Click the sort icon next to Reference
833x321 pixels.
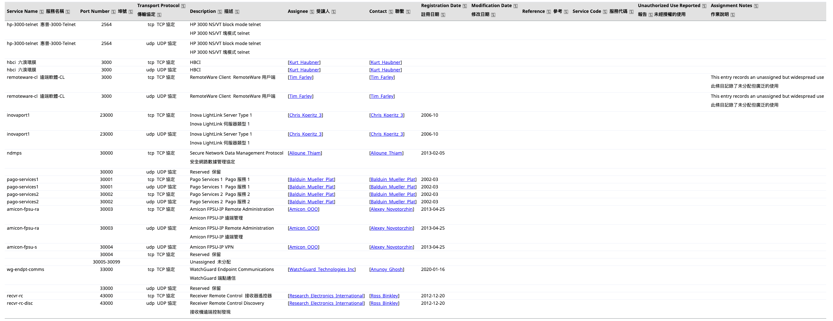[x=549, y=12]
